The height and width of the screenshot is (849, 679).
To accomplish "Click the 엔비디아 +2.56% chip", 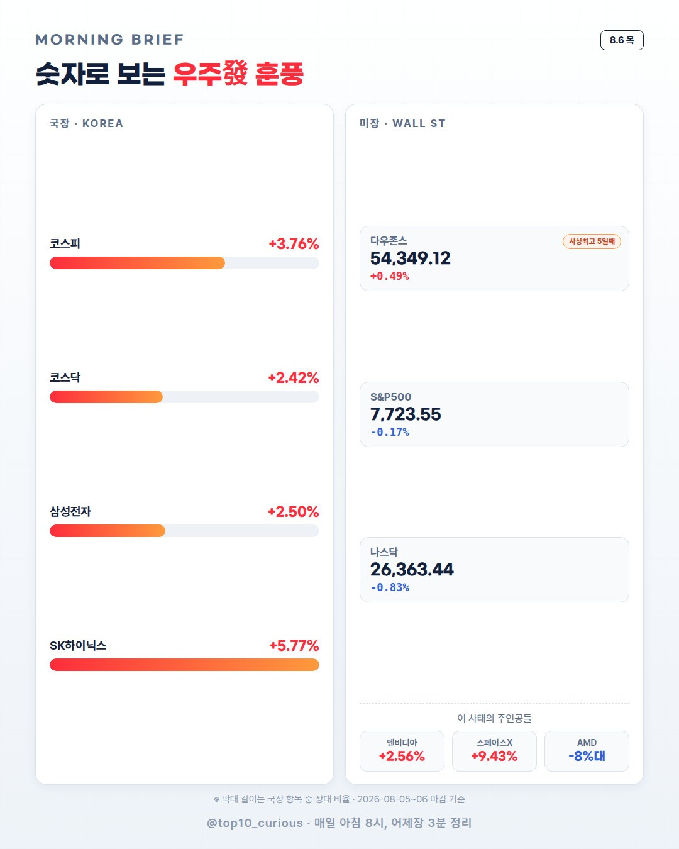I will point(402,751).
